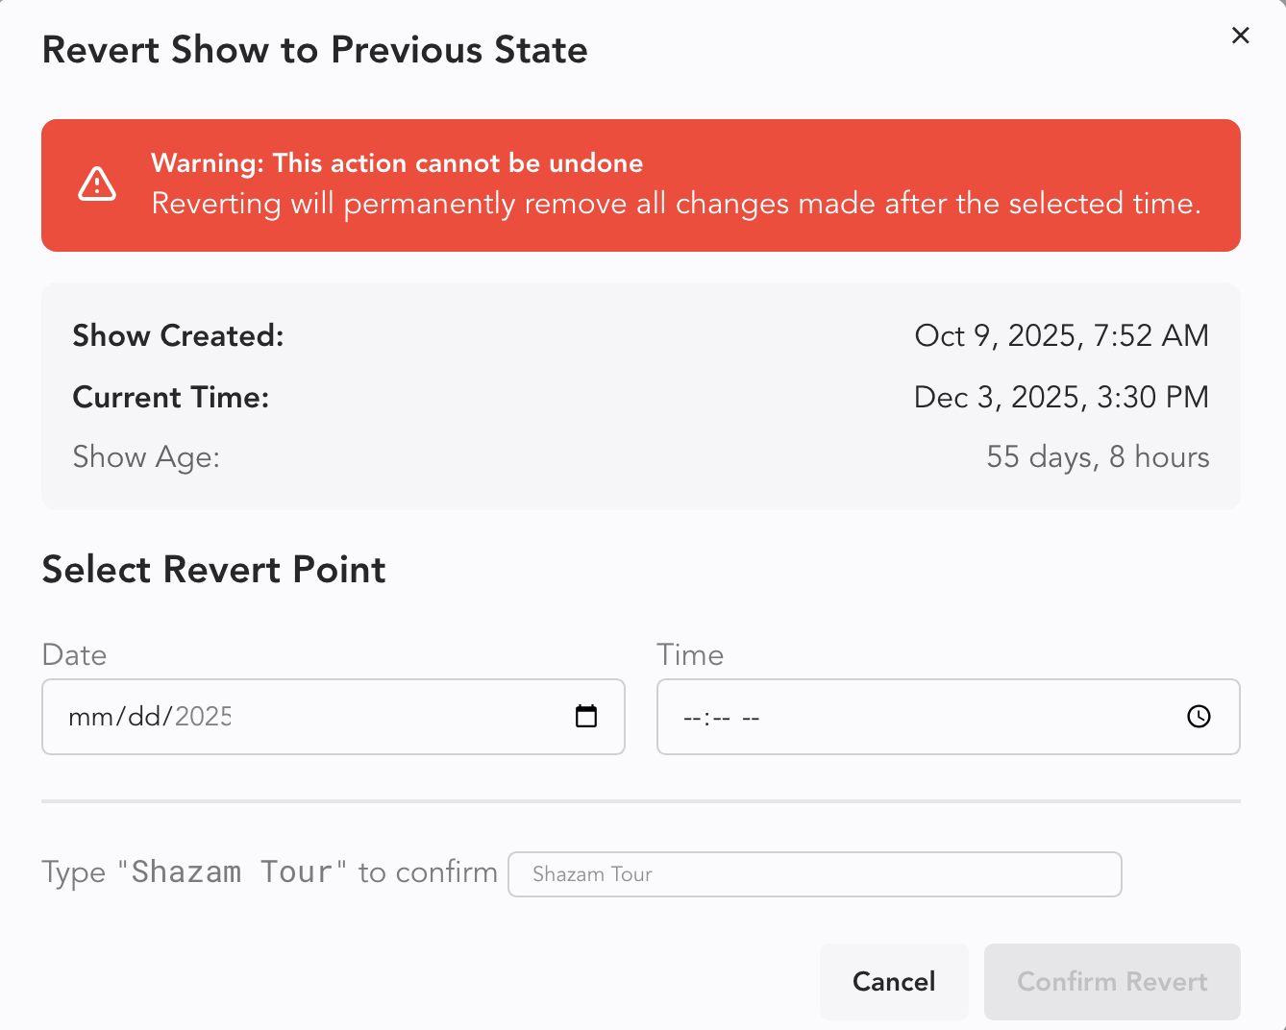Open the calendar date picker
1286x1030 pixels.
coord(586,717)
